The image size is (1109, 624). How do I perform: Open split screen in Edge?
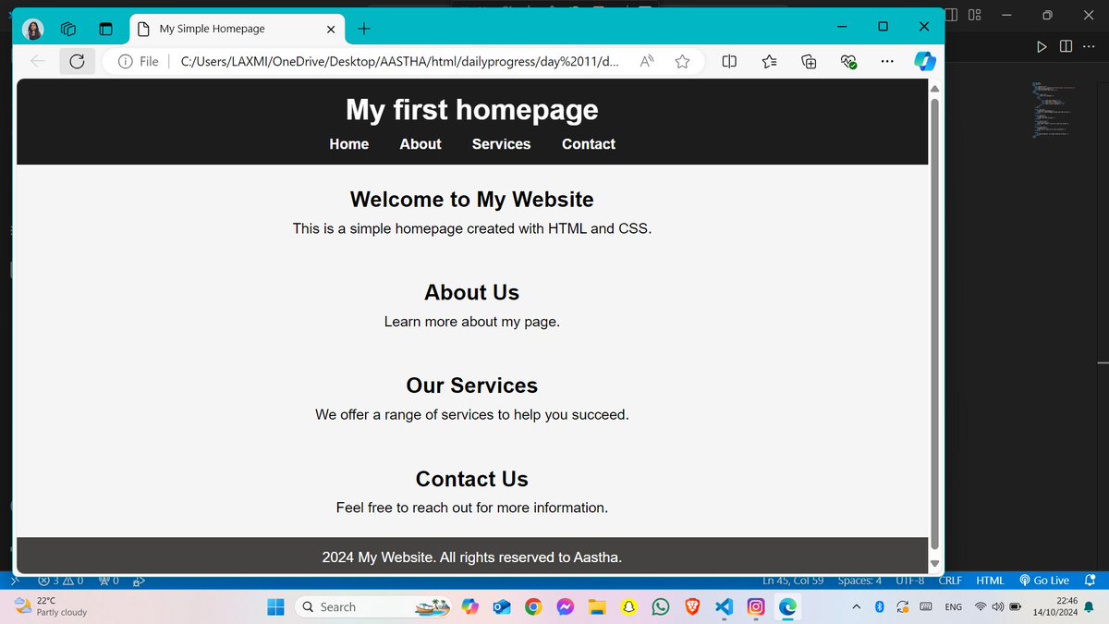729,61
